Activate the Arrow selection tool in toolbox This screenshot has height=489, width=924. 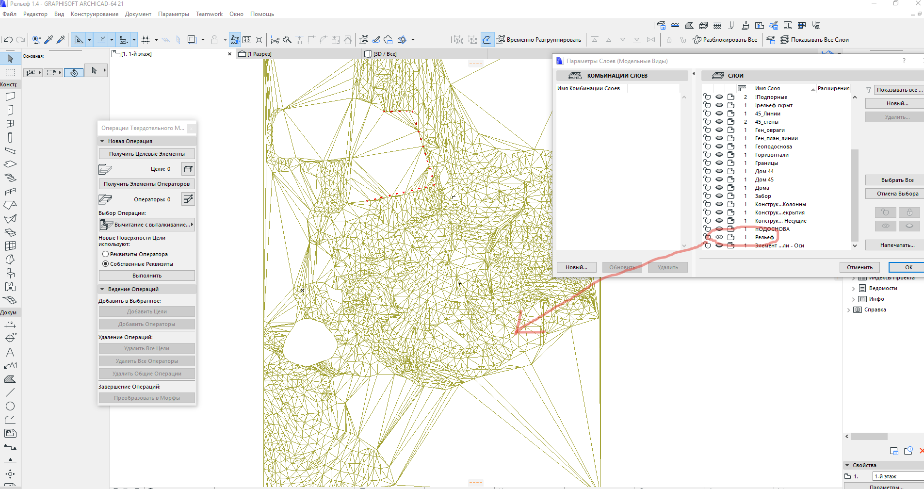pos(10,59)
